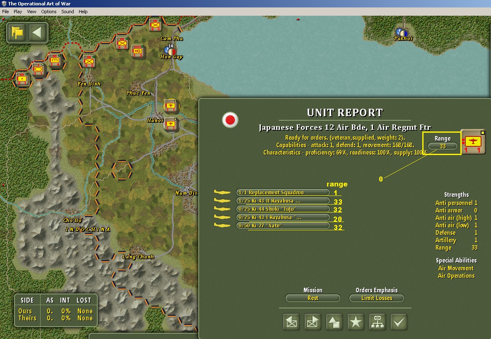Click the Anti personnel strength row
Viewport: 491px width, 339px height.
456,203
